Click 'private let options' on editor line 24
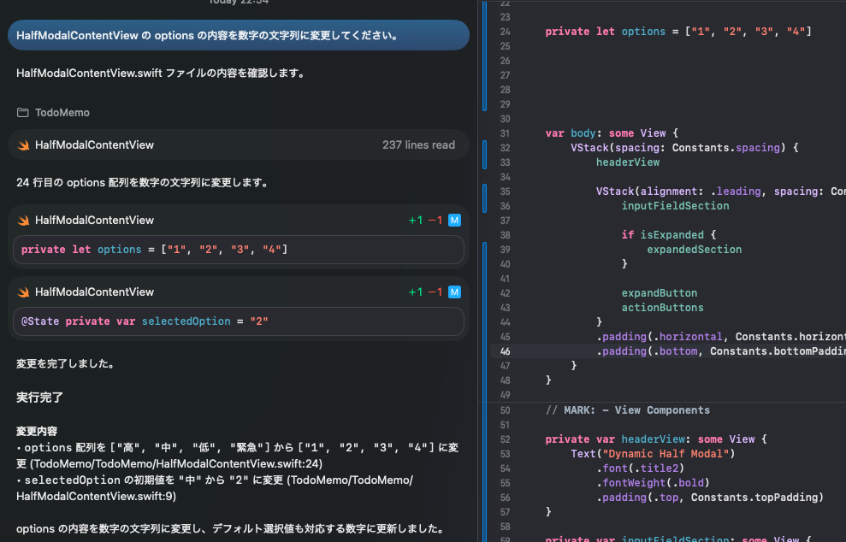The image size is (846, 542). point(605,32)
